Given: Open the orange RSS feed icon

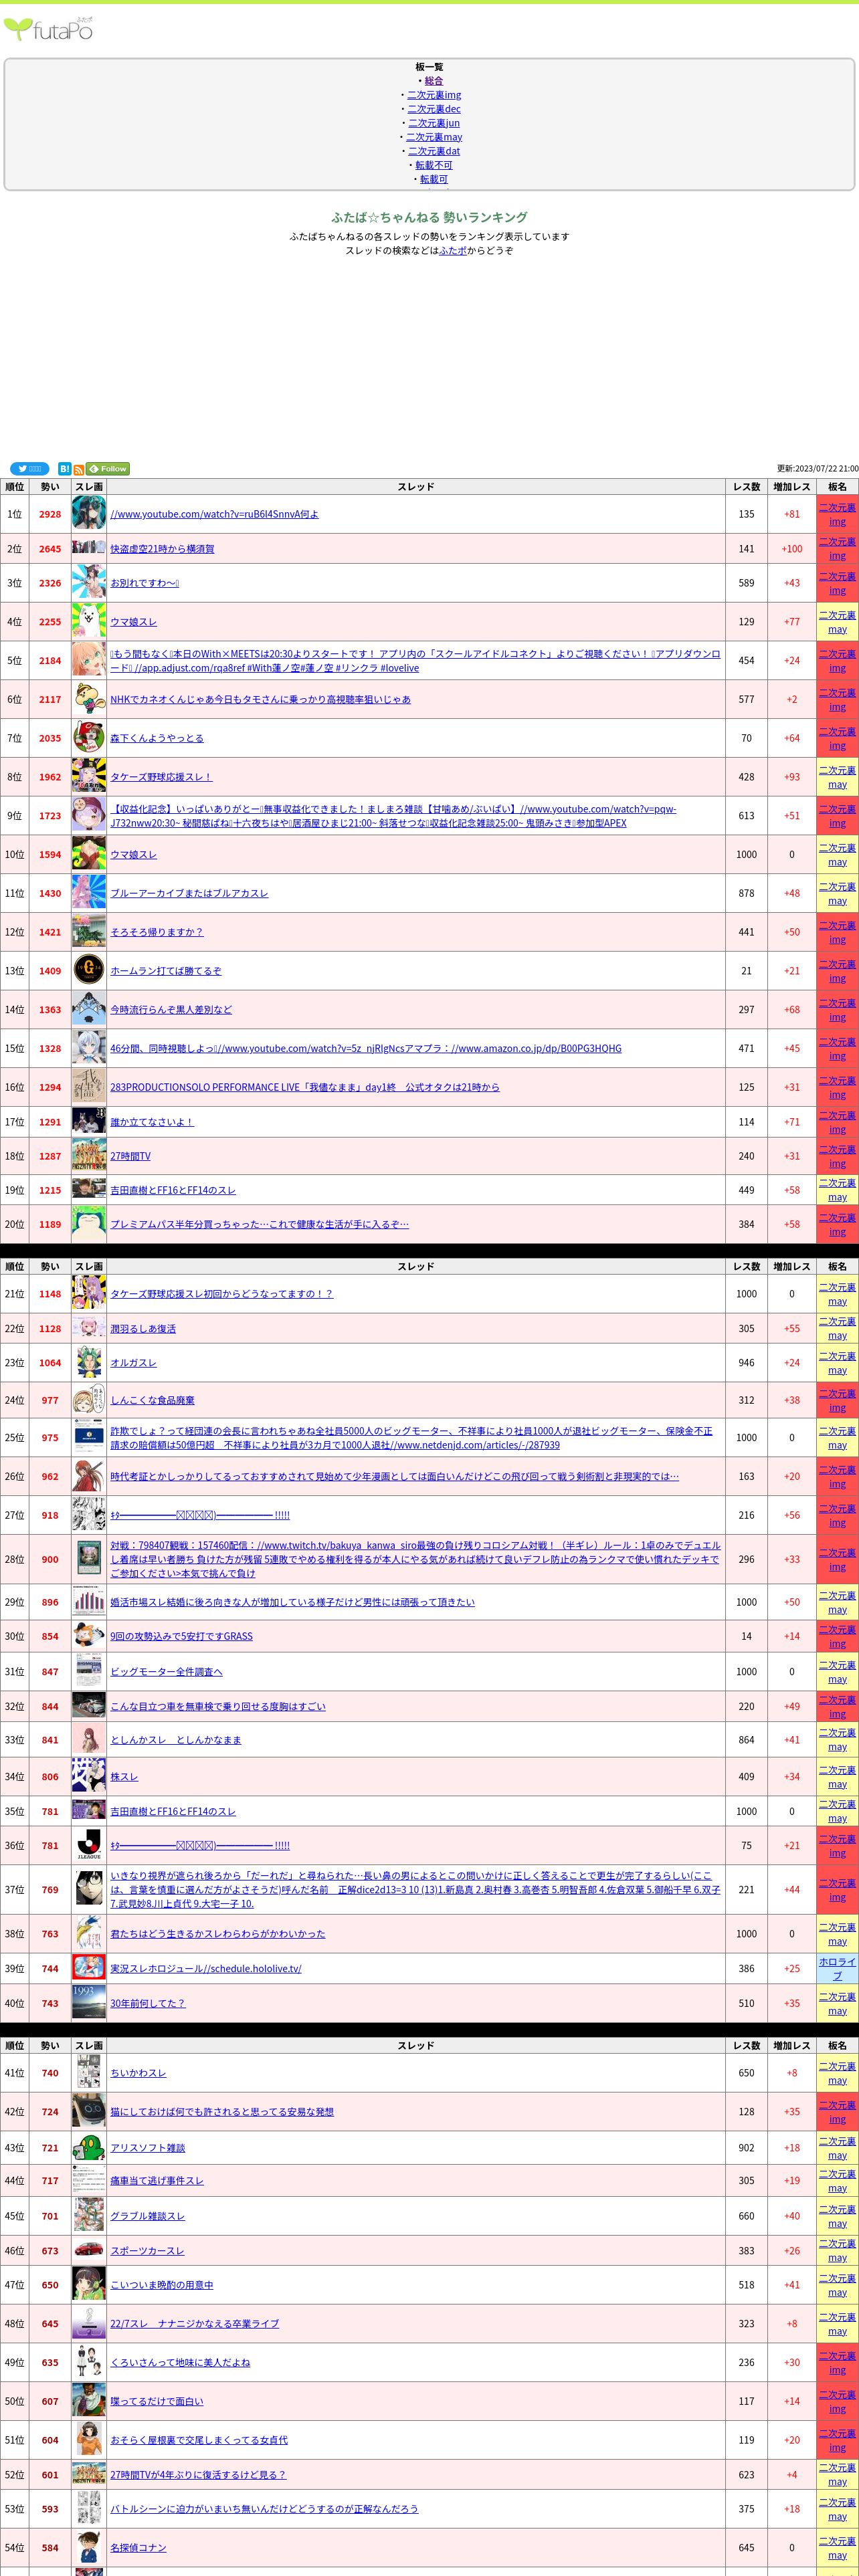Looking at the screenshot, I should coord(78,469).
